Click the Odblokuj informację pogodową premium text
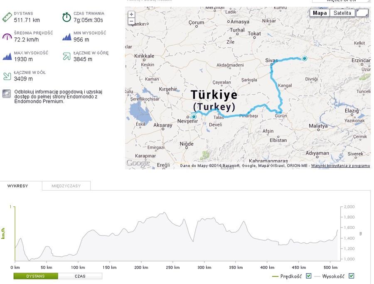This screenshot has width=374, height=284. 58,96
